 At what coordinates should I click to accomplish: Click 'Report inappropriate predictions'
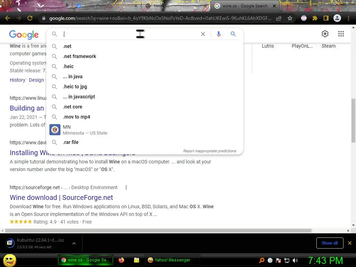(x=210, y=151)
